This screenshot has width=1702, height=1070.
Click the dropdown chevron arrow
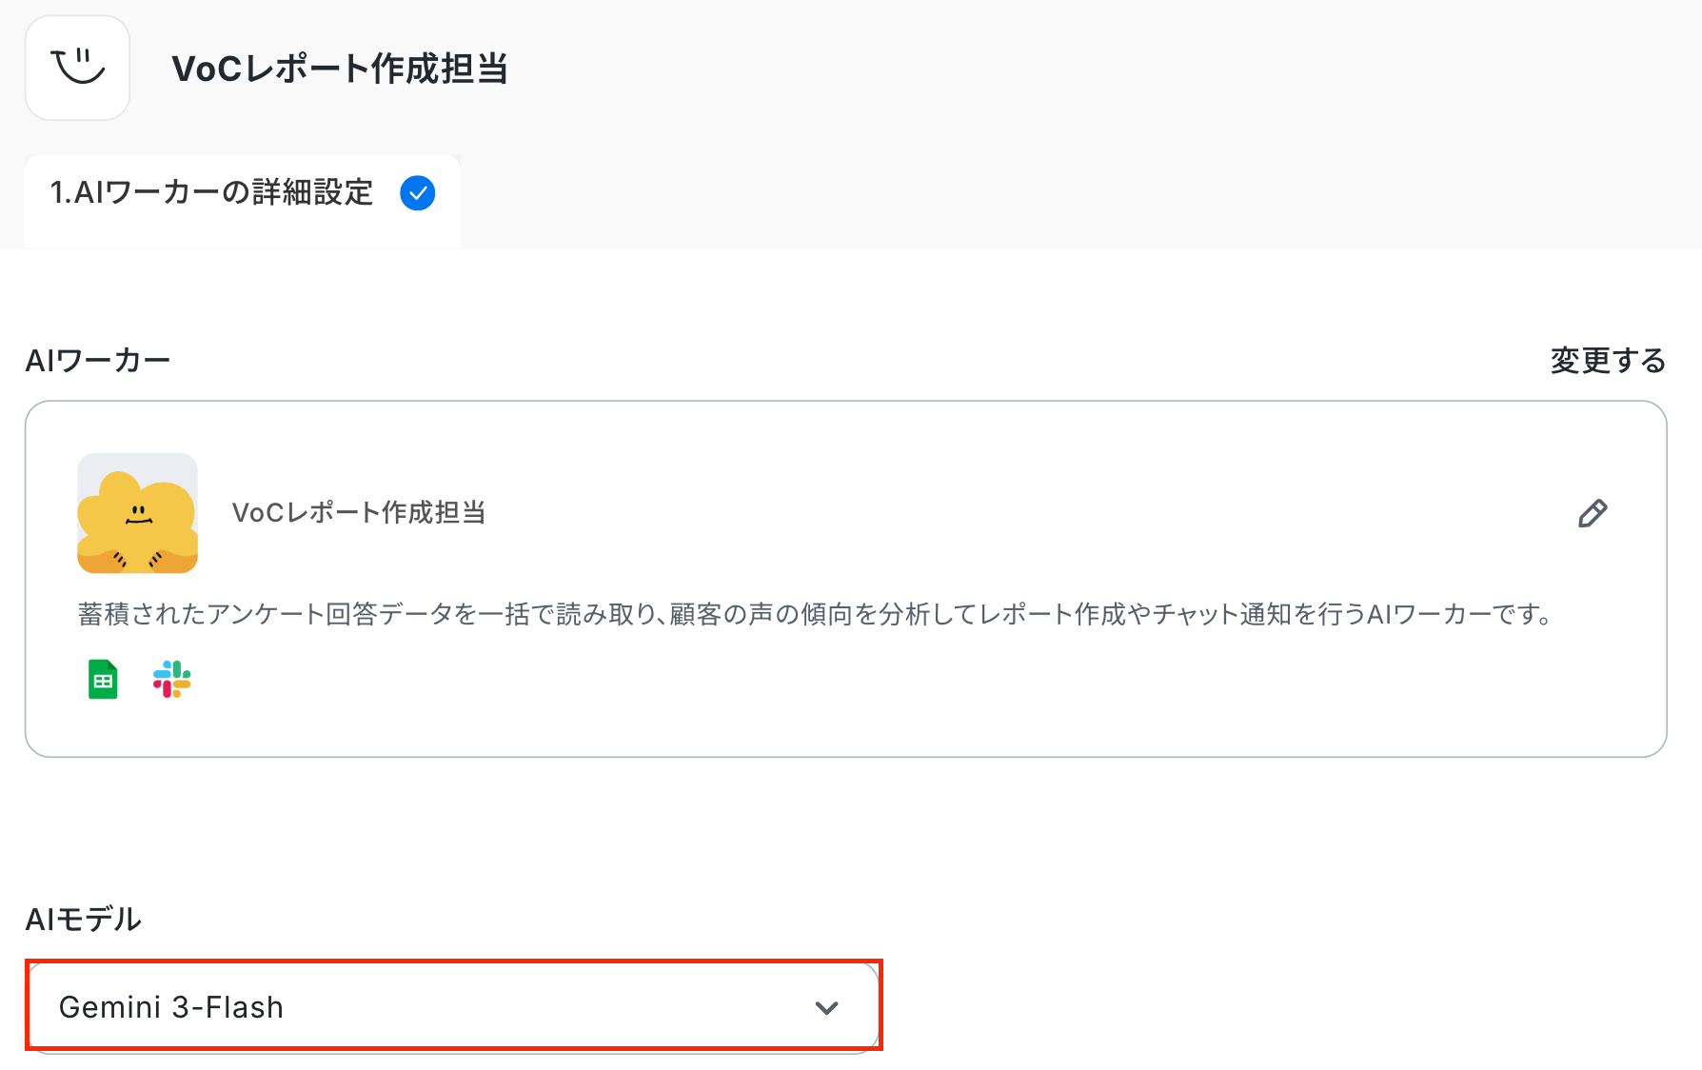click(827, 1008)
